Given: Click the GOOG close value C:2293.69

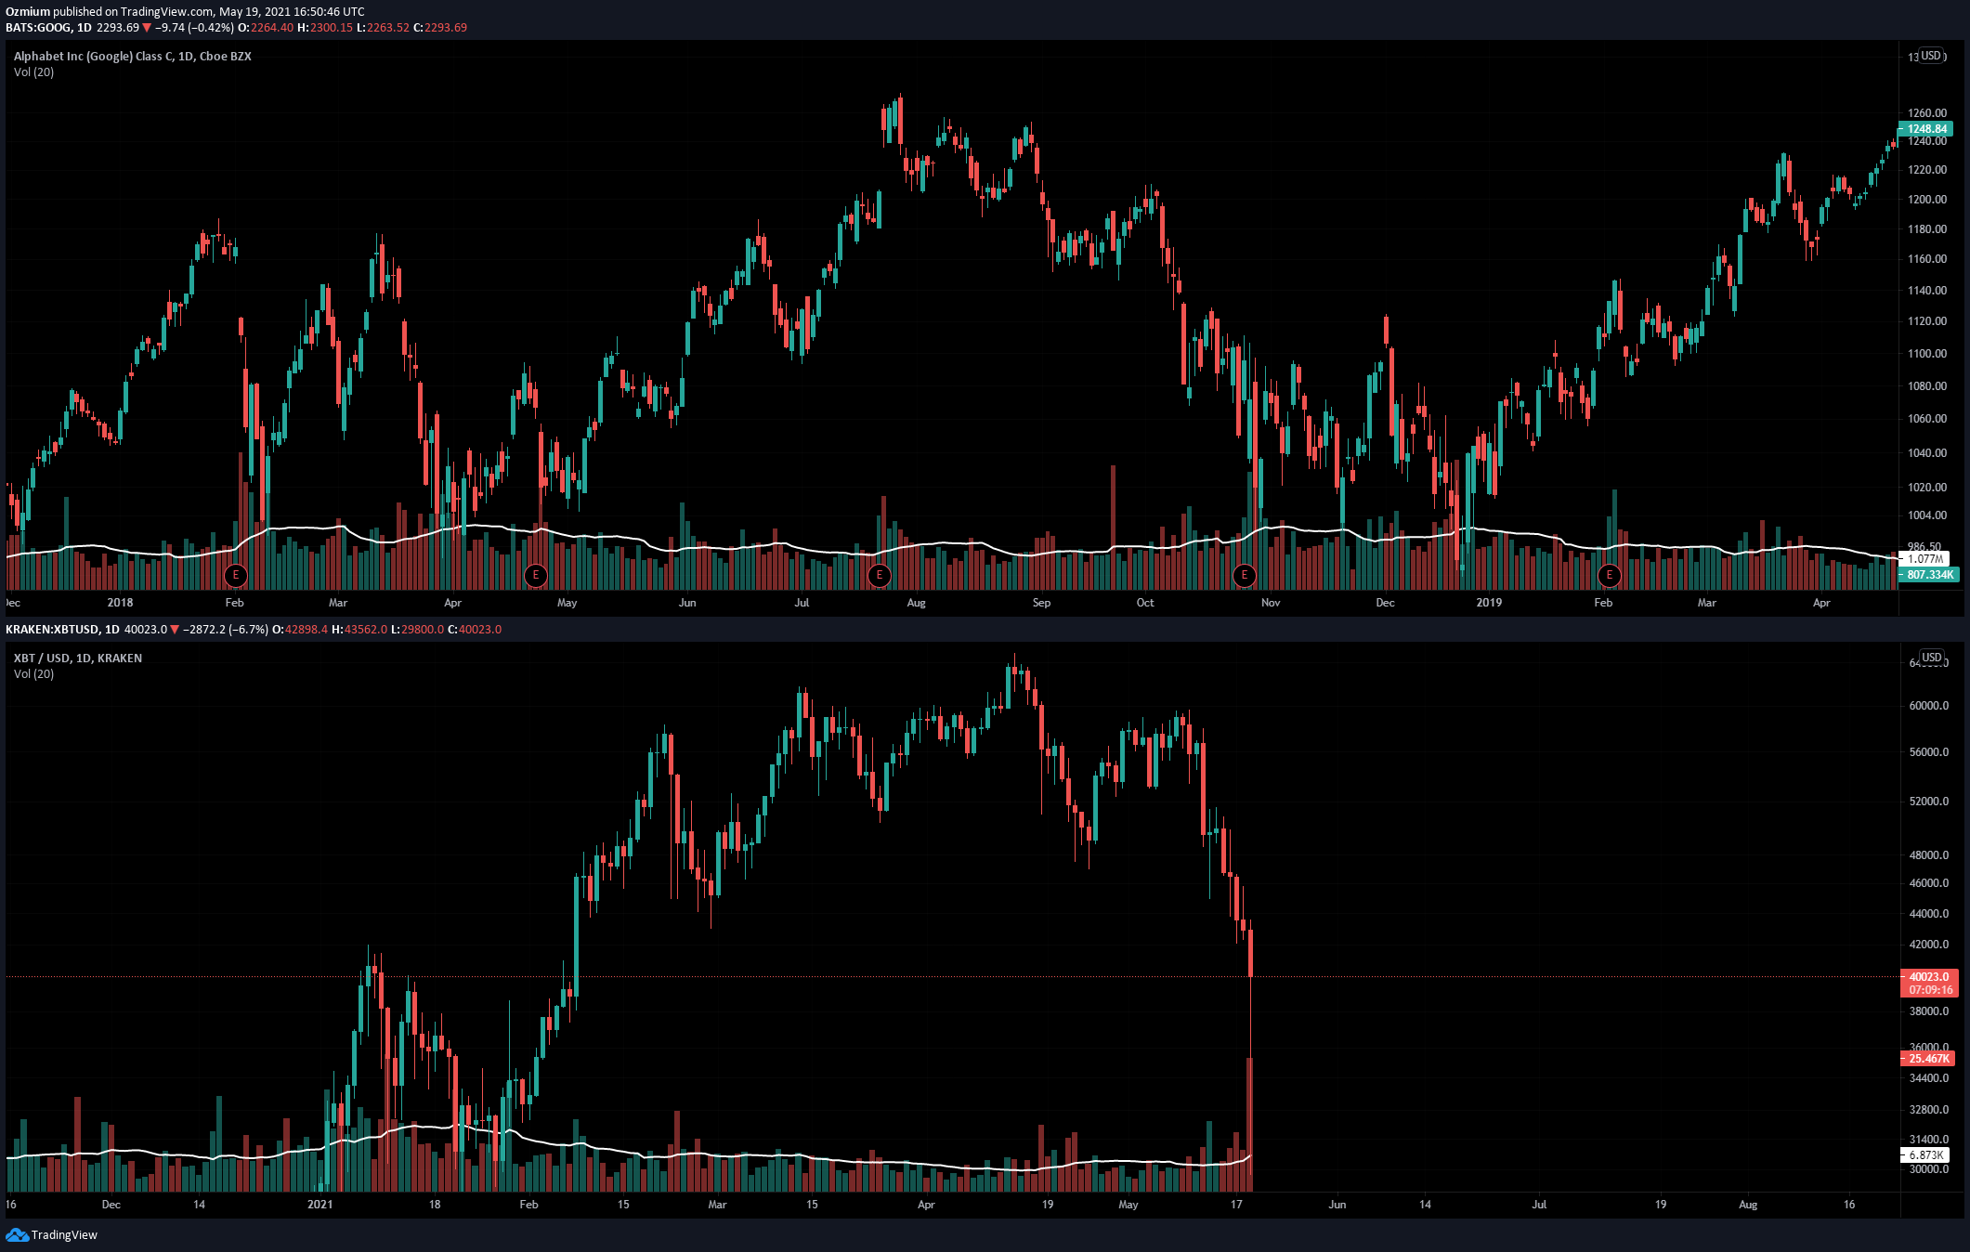Looking at the screenshot, I should (x=439, y=28).
